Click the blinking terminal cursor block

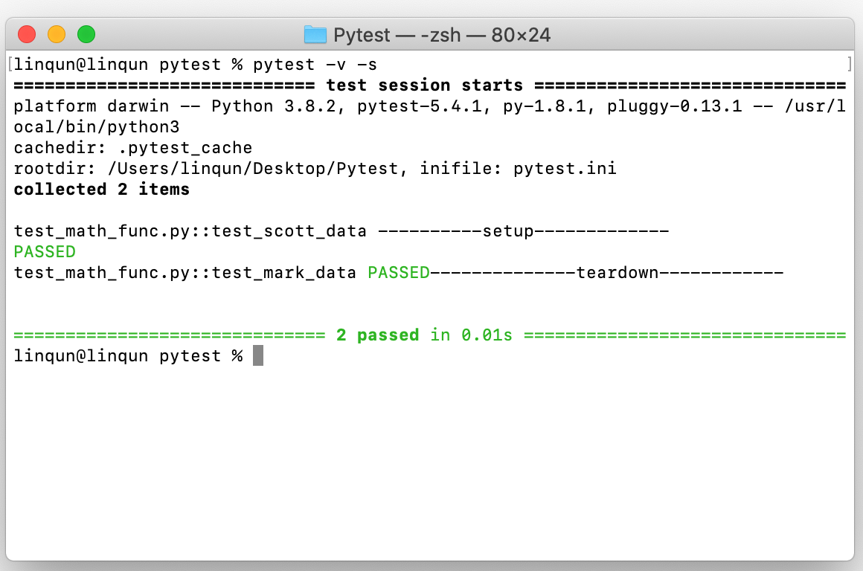pos(259,355)
